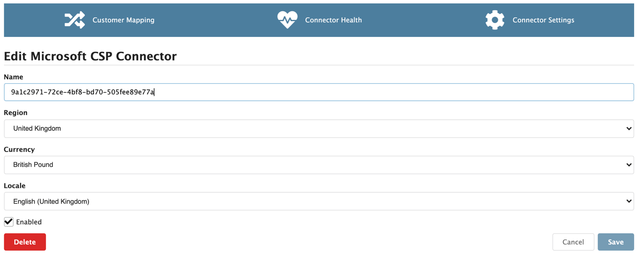This screenshot has height=257, width=641.
Task: Click the Edit Microsoft CSP Connector heading
Action: [90, 56]
